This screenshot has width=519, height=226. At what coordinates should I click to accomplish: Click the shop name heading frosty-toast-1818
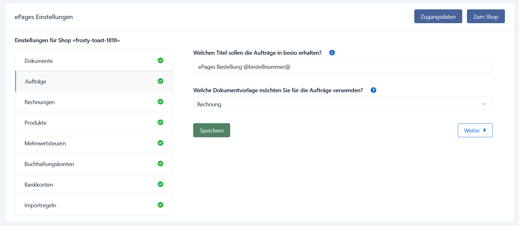pyautogui.click(x=67, y=40)
